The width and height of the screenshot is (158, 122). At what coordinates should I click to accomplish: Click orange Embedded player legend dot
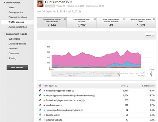[x=44, y=101]
